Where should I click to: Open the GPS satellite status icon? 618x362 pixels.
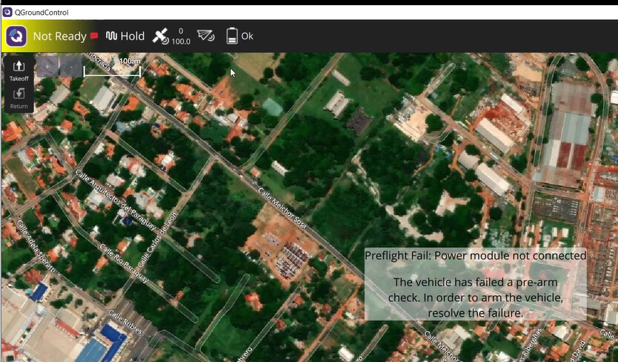(x=160, y=36)
